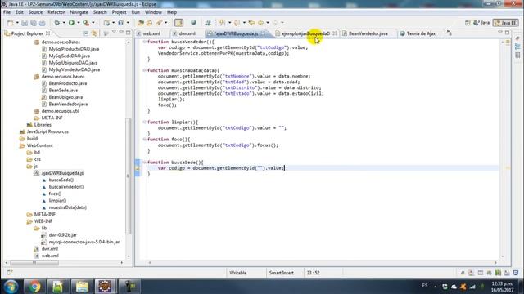The image size is (524, 294).
Task: Click Smart Insert in status bar
Action: click(x=282, y=273)
